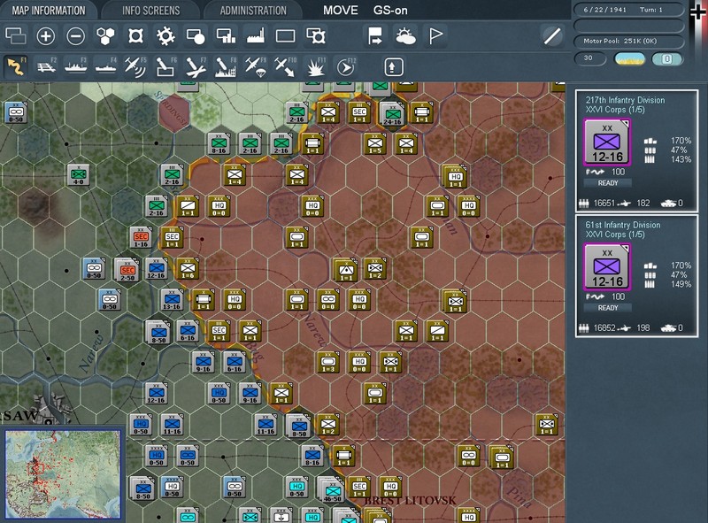Select F10 air transfer mode
708x523 pixels.
(x=285, y=67)
